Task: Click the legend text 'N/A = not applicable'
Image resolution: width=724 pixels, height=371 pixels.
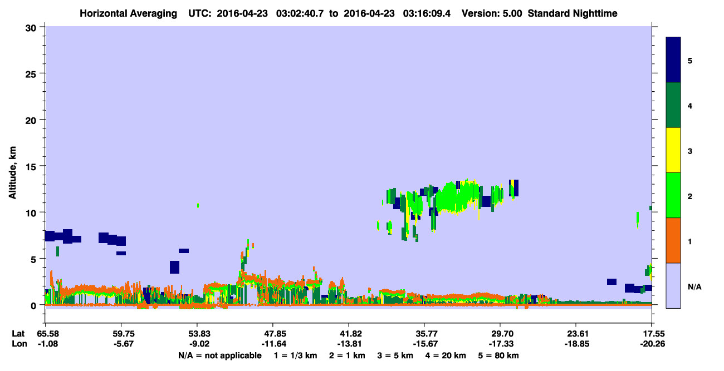Action: (x=220, y=356)
